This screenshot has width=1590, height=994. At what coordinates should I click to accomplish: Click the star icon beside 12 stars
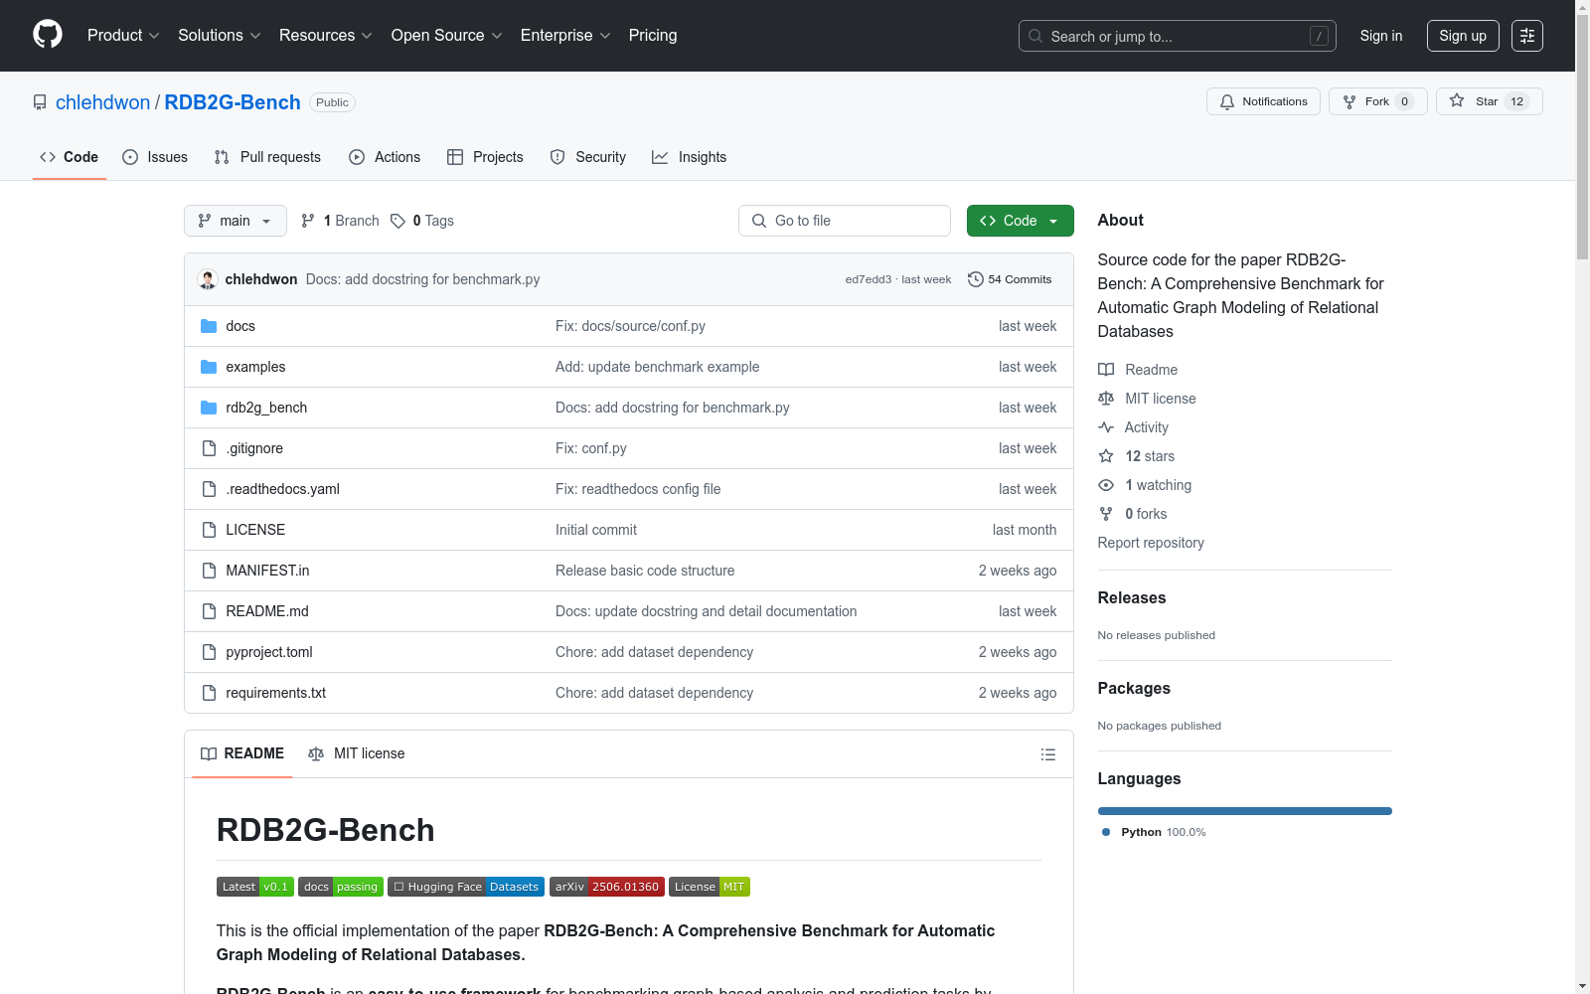1106,456
